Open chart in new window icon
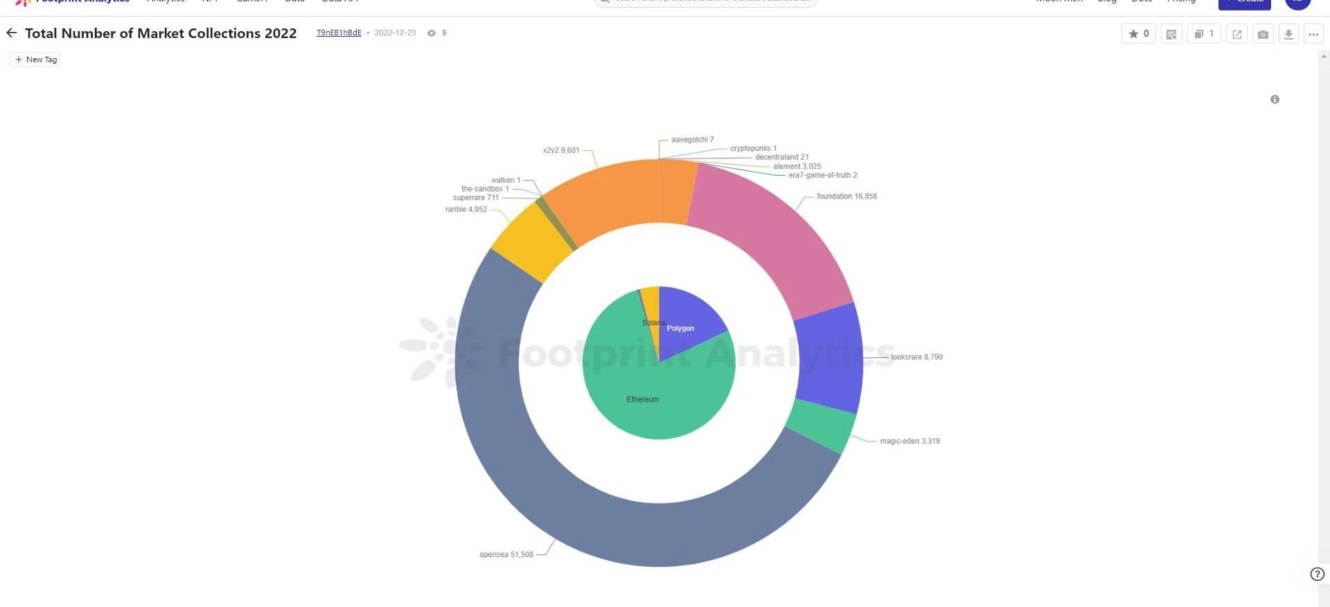Screen dimensions: 1330x607 (1236, 34)
